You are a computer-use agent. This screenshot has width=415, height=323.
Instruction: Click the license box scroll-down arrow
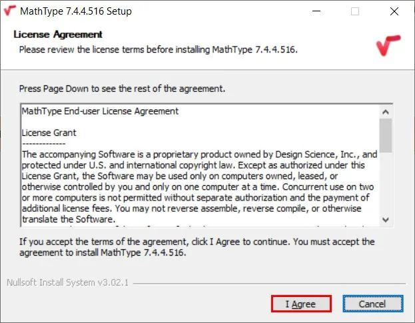click(386, 219)
